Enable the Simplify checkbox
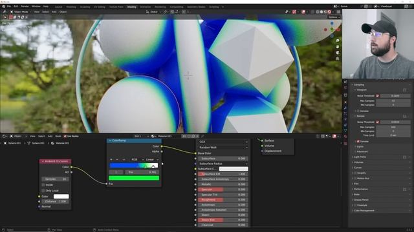 tap(355, 173)
